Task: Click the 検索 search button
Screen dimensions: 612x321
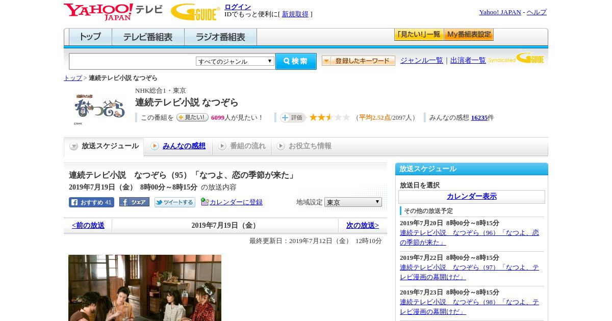Action: point(296,61)
